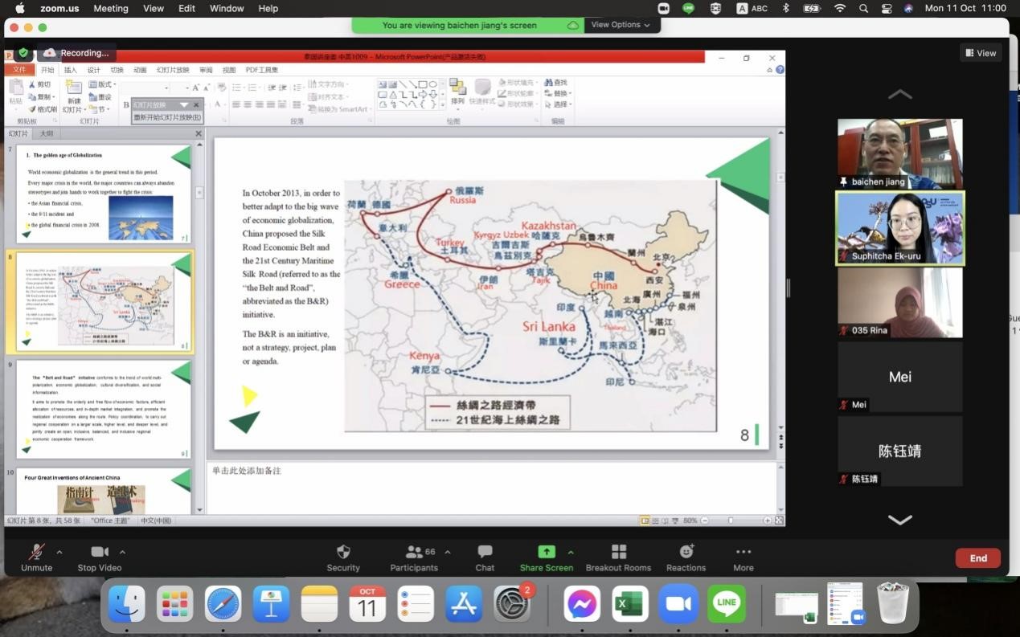Open the View Options dropdown
The width and height of the screenshot is (1020, 637).
tap(621, 25)
